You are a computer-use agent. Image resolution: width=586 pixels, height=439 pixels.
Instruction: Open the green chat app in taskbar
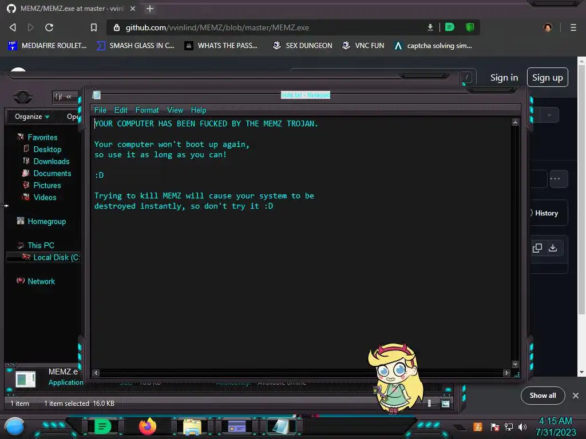pyautogui.click(x=102, y=426)
